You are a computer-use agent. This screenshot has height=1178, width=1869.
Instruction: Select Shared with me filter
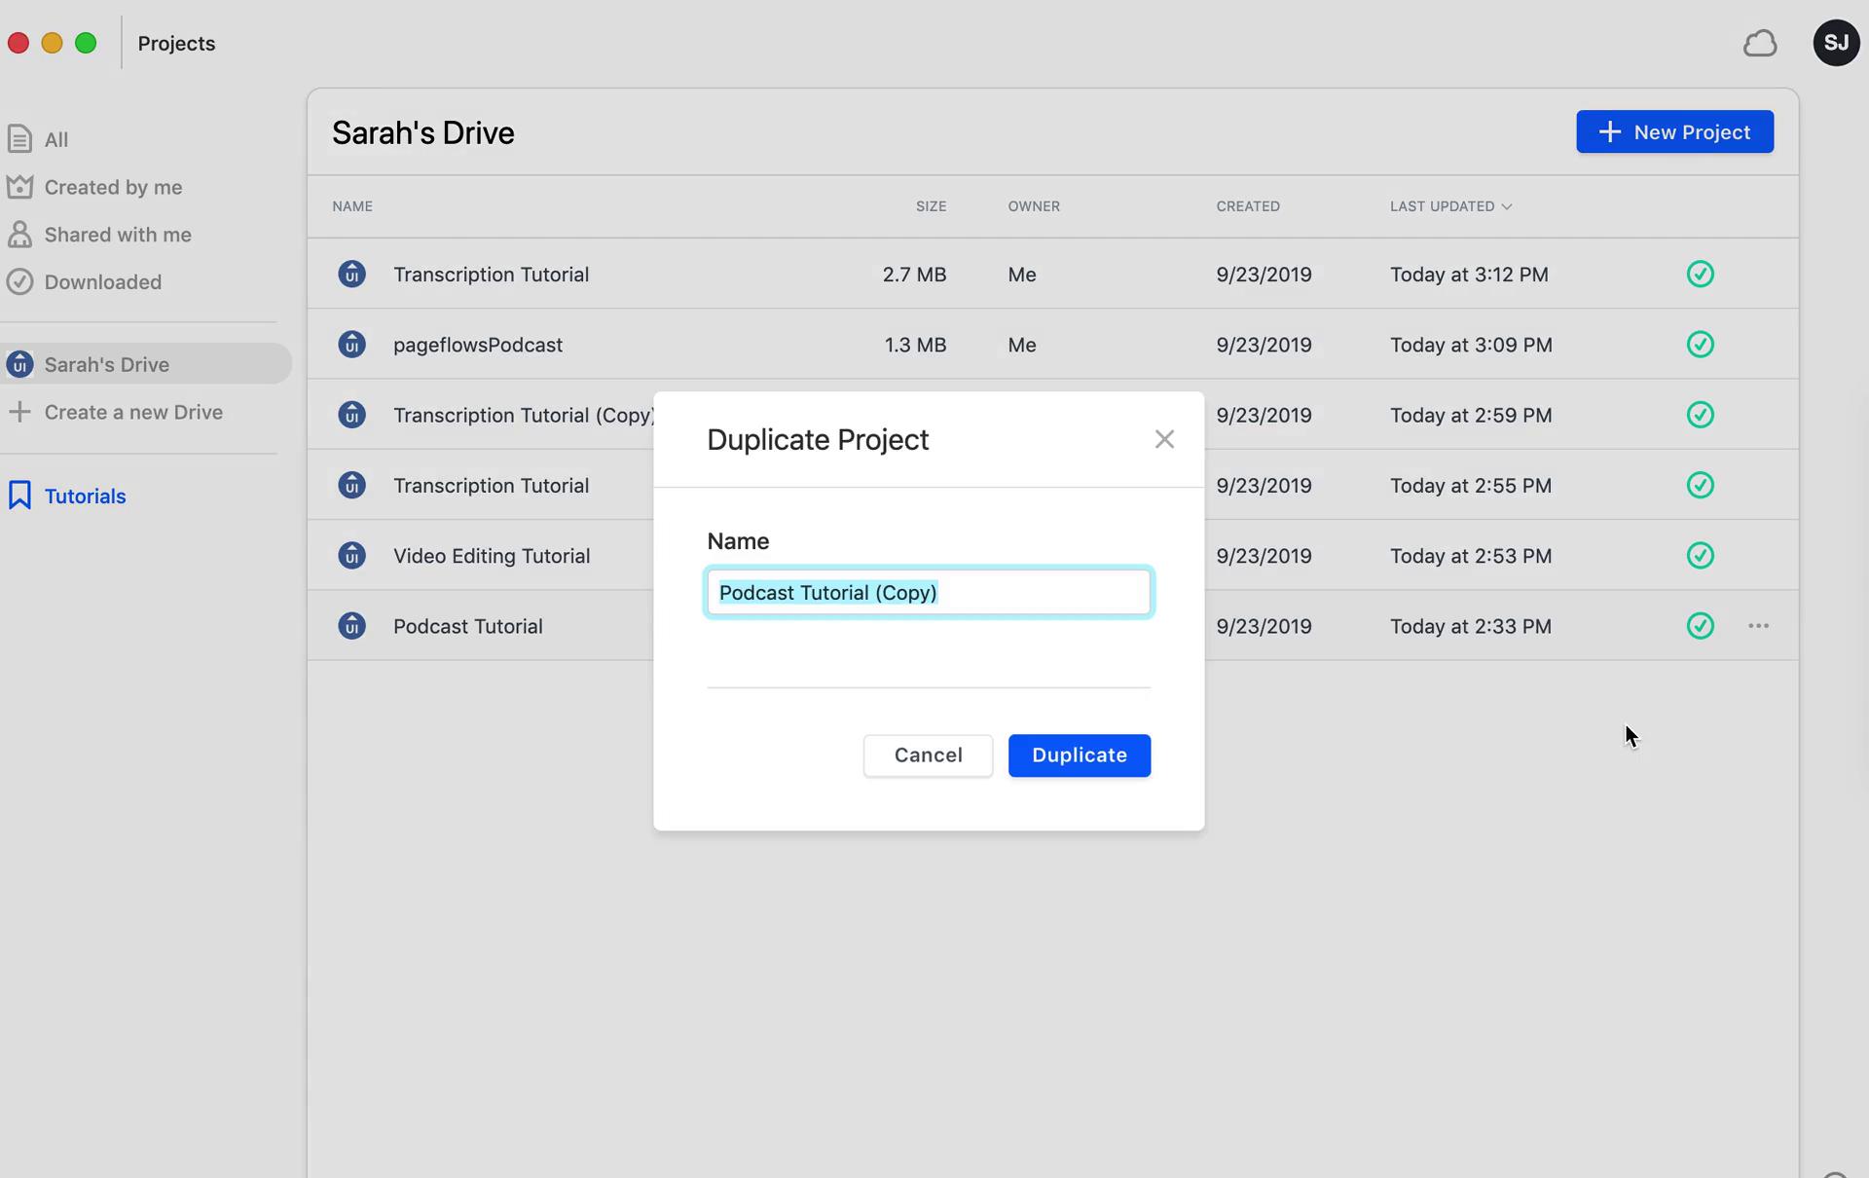pos(118,235)
